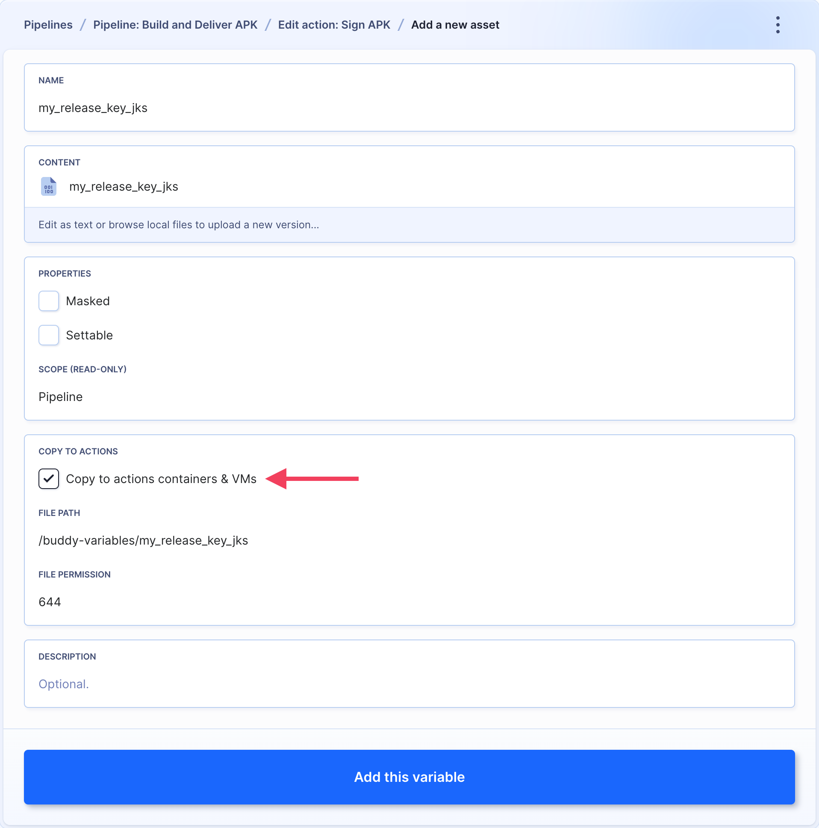
Task: Edit the File path field
Action: pos(409,540)
